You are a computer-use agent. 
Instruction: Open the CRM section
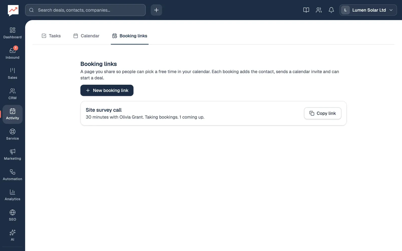12,94
